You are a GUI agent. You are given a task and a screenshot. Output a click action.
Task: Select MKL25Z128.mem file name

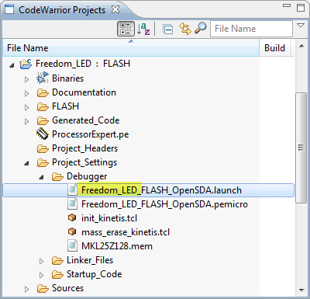117,246
